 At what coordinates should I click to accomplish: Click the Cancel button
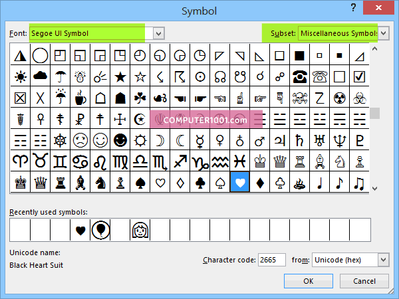(364, 281)
